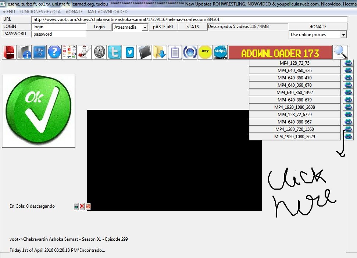Open the light blue Twitter 't' icon
Viewport: 357px width, 258px height.
point(114,52)
